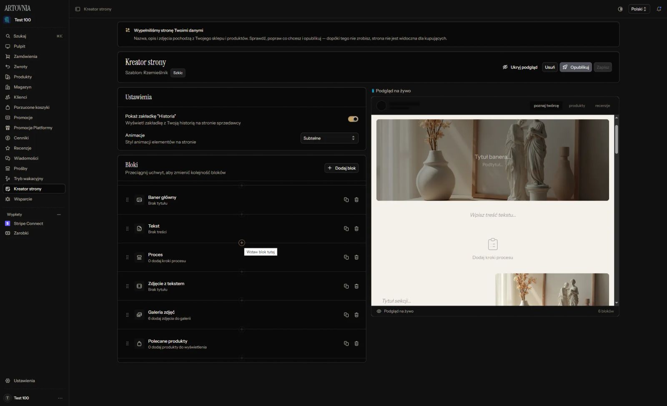Click the Szukaj search field
The image size is (667, 406).
[x=34, y=36]
